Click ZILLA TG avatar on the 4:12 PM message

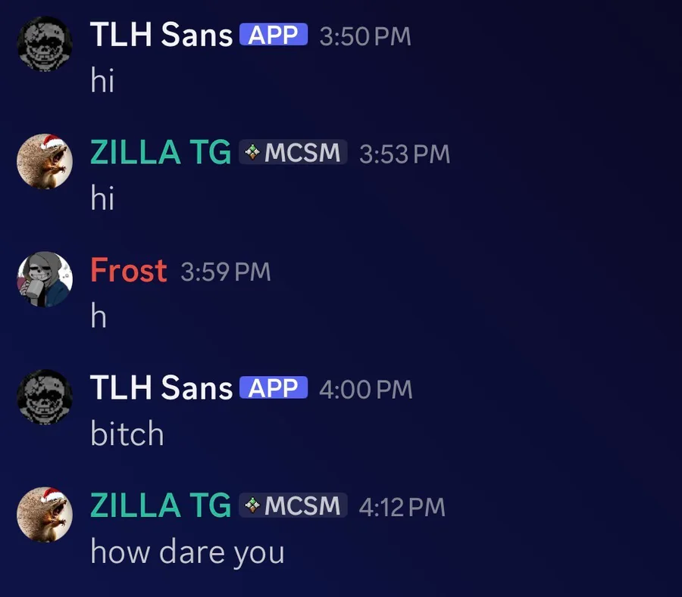(x=45, y=515)
